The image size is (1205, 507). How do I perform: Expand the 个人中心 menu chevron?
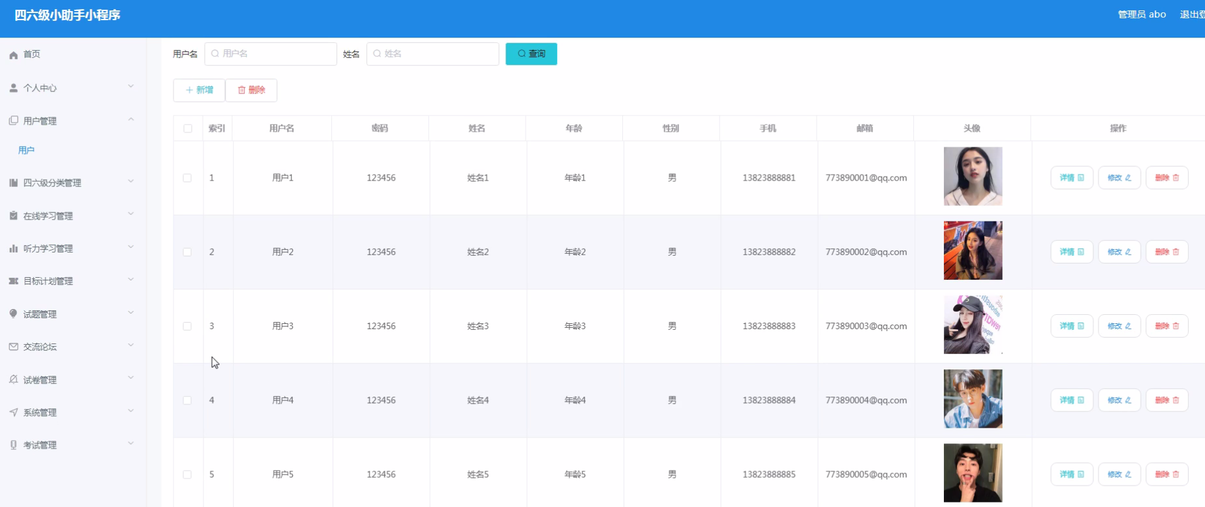tap(131, 86)
